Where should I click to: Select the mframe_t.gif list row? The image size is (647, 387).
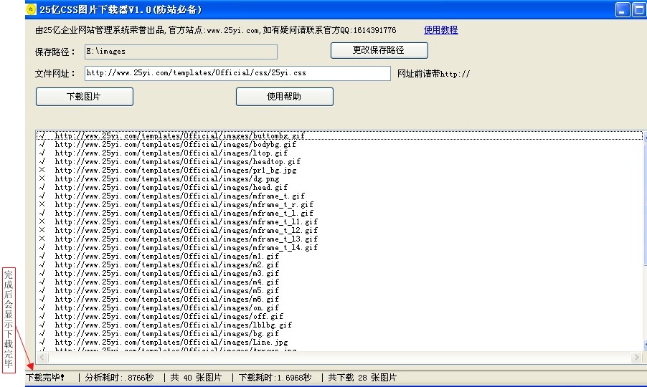coord(339,196)
